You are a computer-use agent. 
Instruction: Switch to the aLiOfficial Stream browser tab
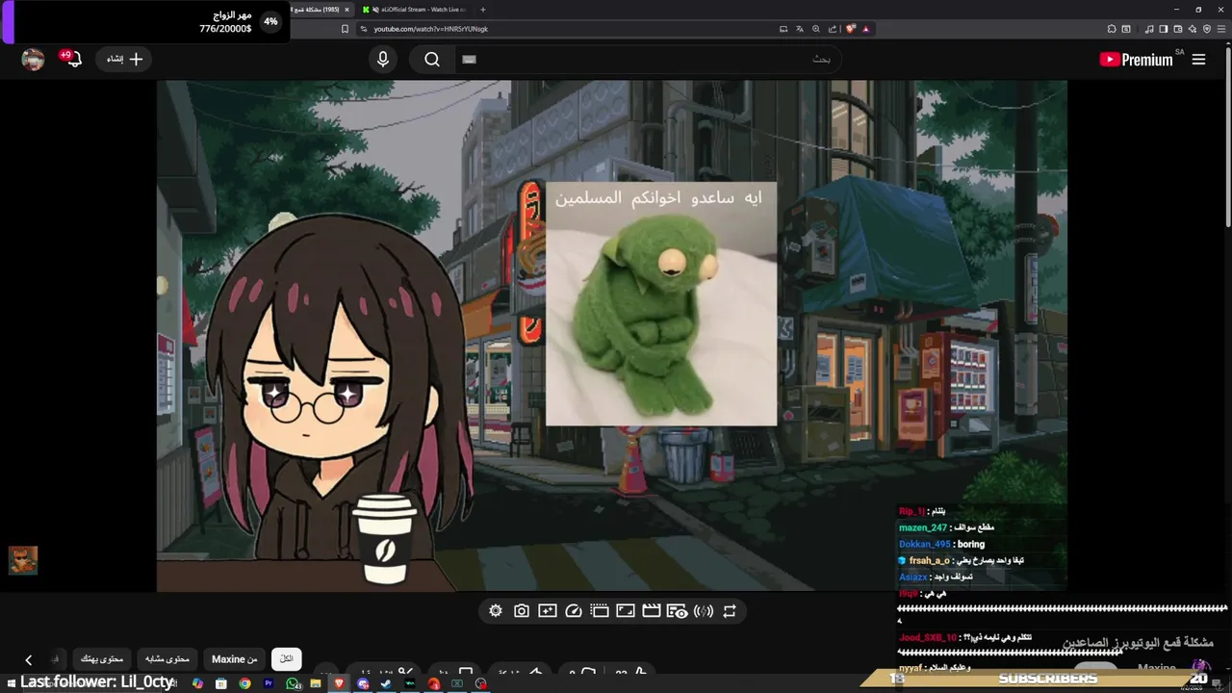(414, 10)
